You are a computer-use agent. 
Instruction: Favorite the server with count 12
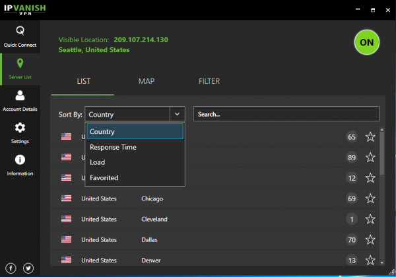(x=370, y=178)
